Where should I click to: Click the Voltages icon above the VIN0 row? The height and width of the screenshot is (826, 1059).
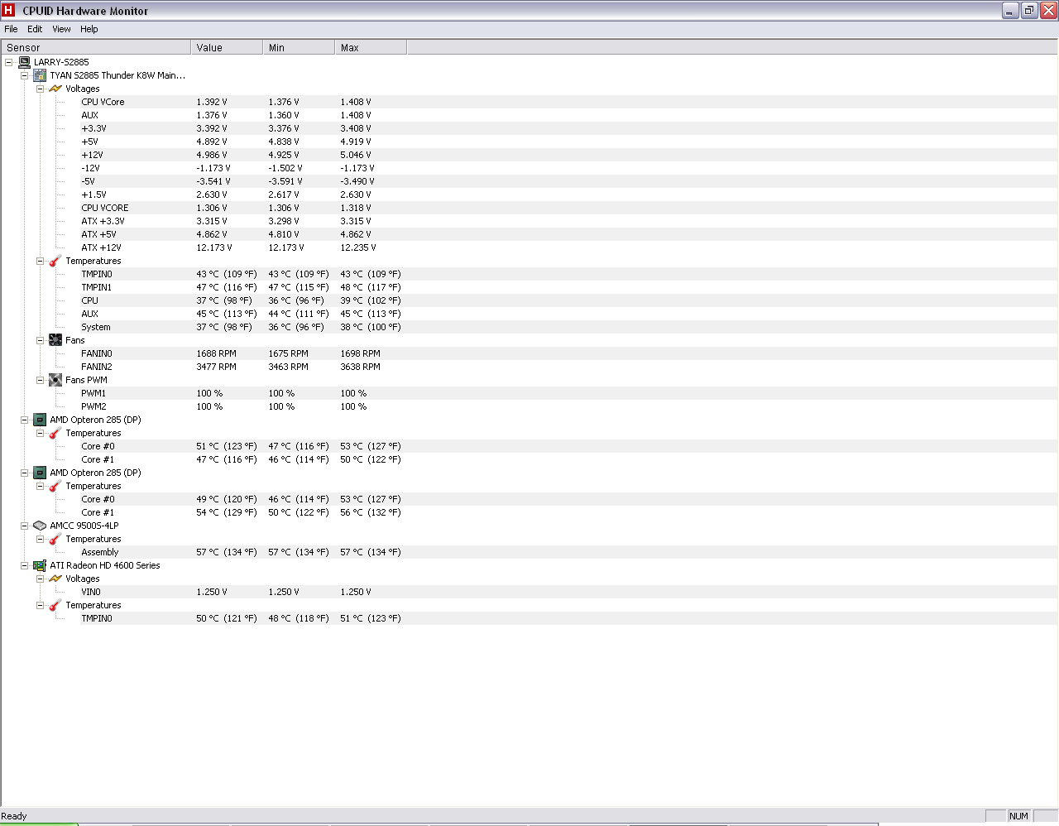pyautogui.click(x=55, y=579)
